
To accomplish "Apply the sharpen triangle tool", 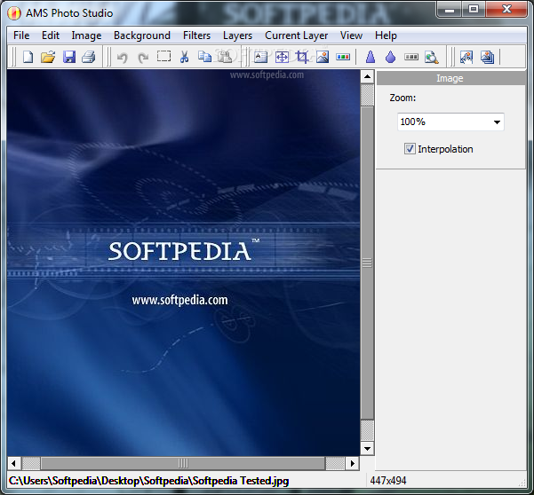I will 371,57.
